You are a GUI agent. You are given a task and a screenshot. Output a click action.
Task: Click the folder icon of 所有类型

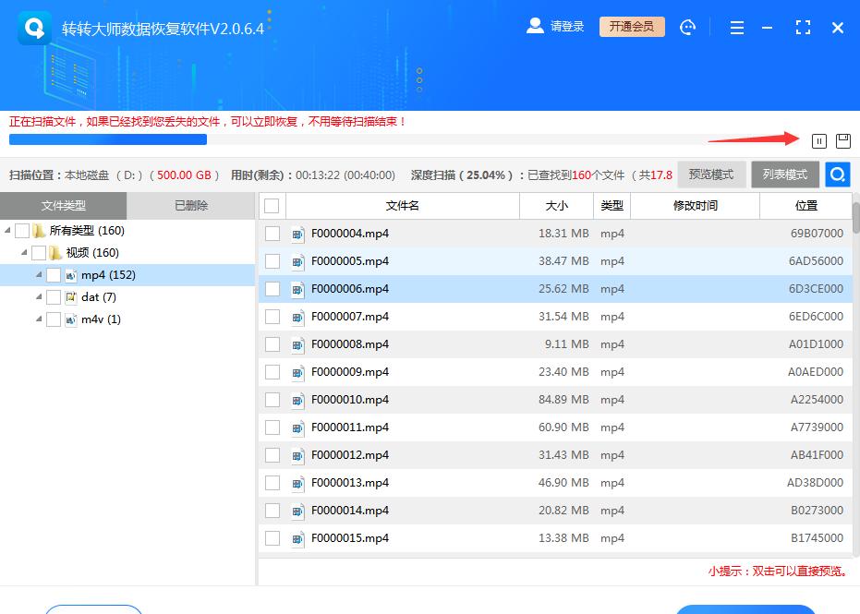click(x=39, y=231)
